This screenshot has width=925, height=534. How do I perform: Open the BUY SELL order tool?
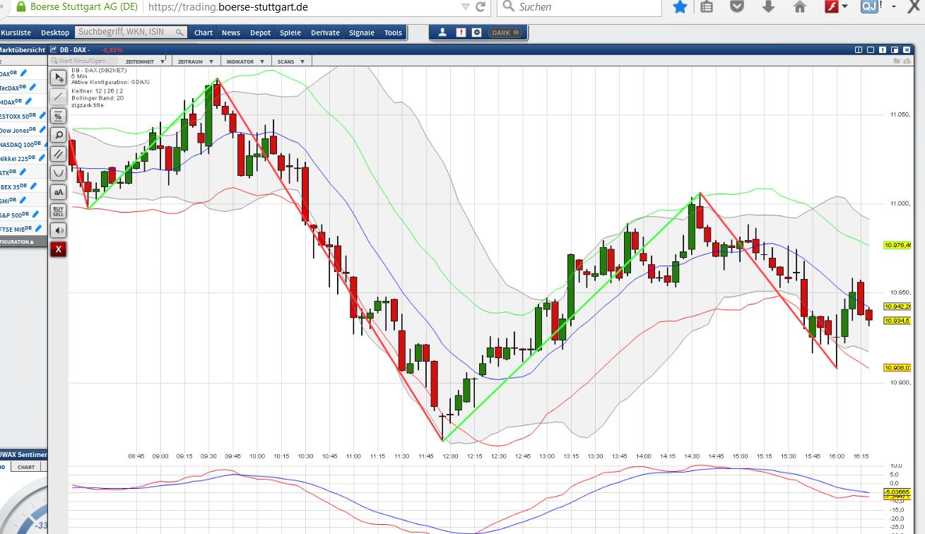tap(58, 210)
